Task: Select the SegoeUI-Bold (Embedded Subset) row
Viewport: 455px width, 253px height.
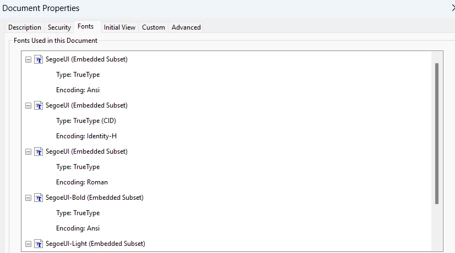Action: 95,198
